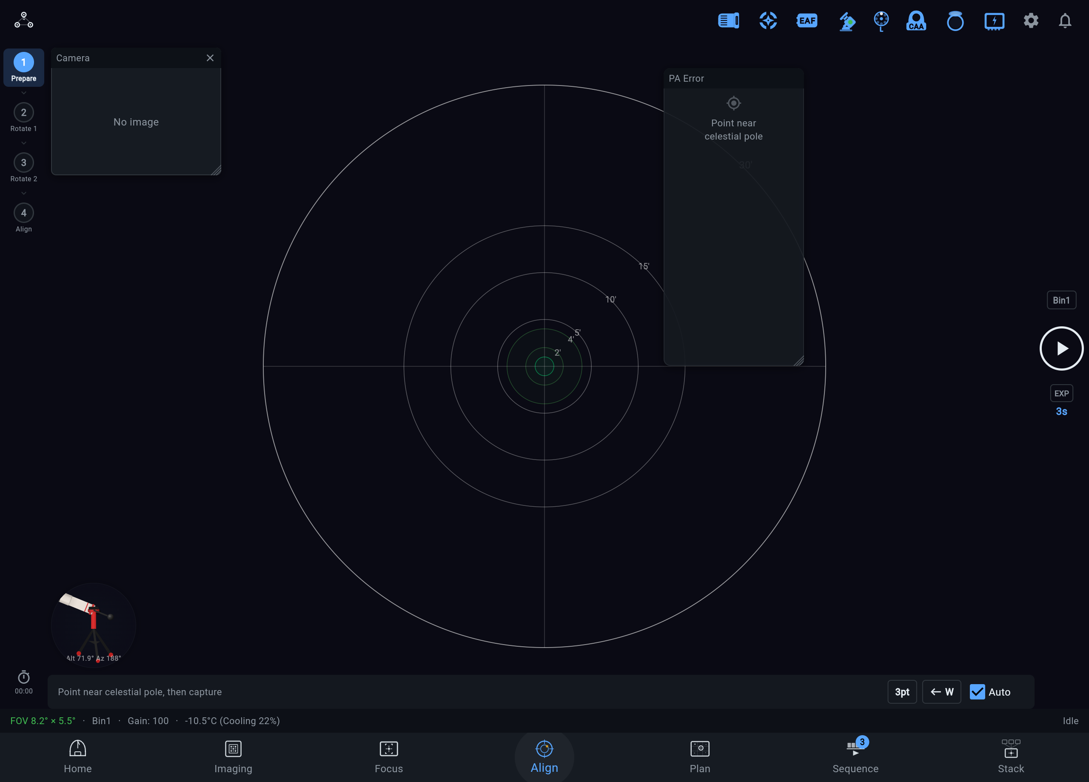Select step 1 Prepare
The width and height of the screenshot is (1089, 782).
tap(23, 67)
